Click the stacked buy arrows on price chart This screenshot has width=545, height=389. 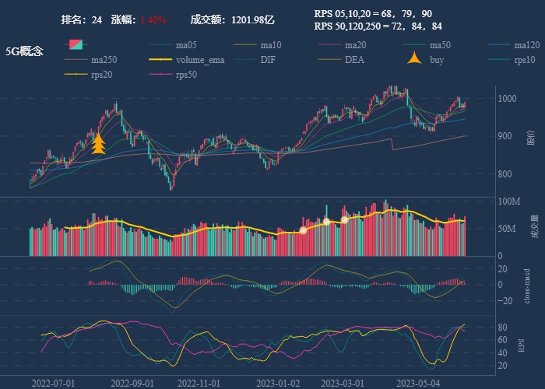click(x=98, y=144)
